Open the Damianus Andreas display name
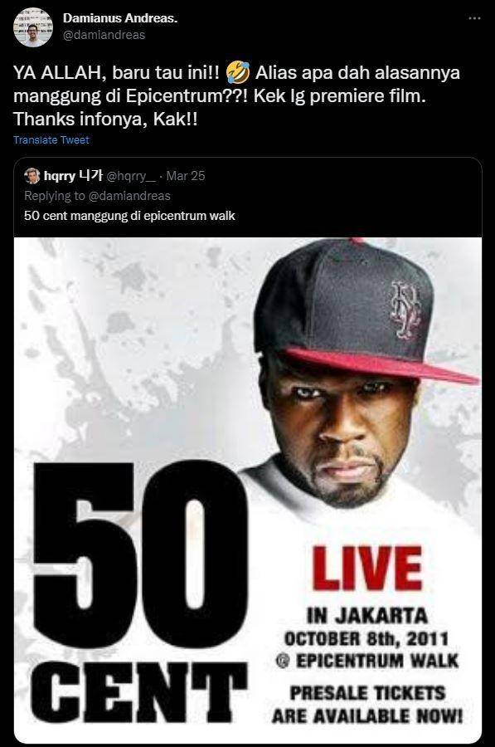495x747 pixels. click(120, 18)
